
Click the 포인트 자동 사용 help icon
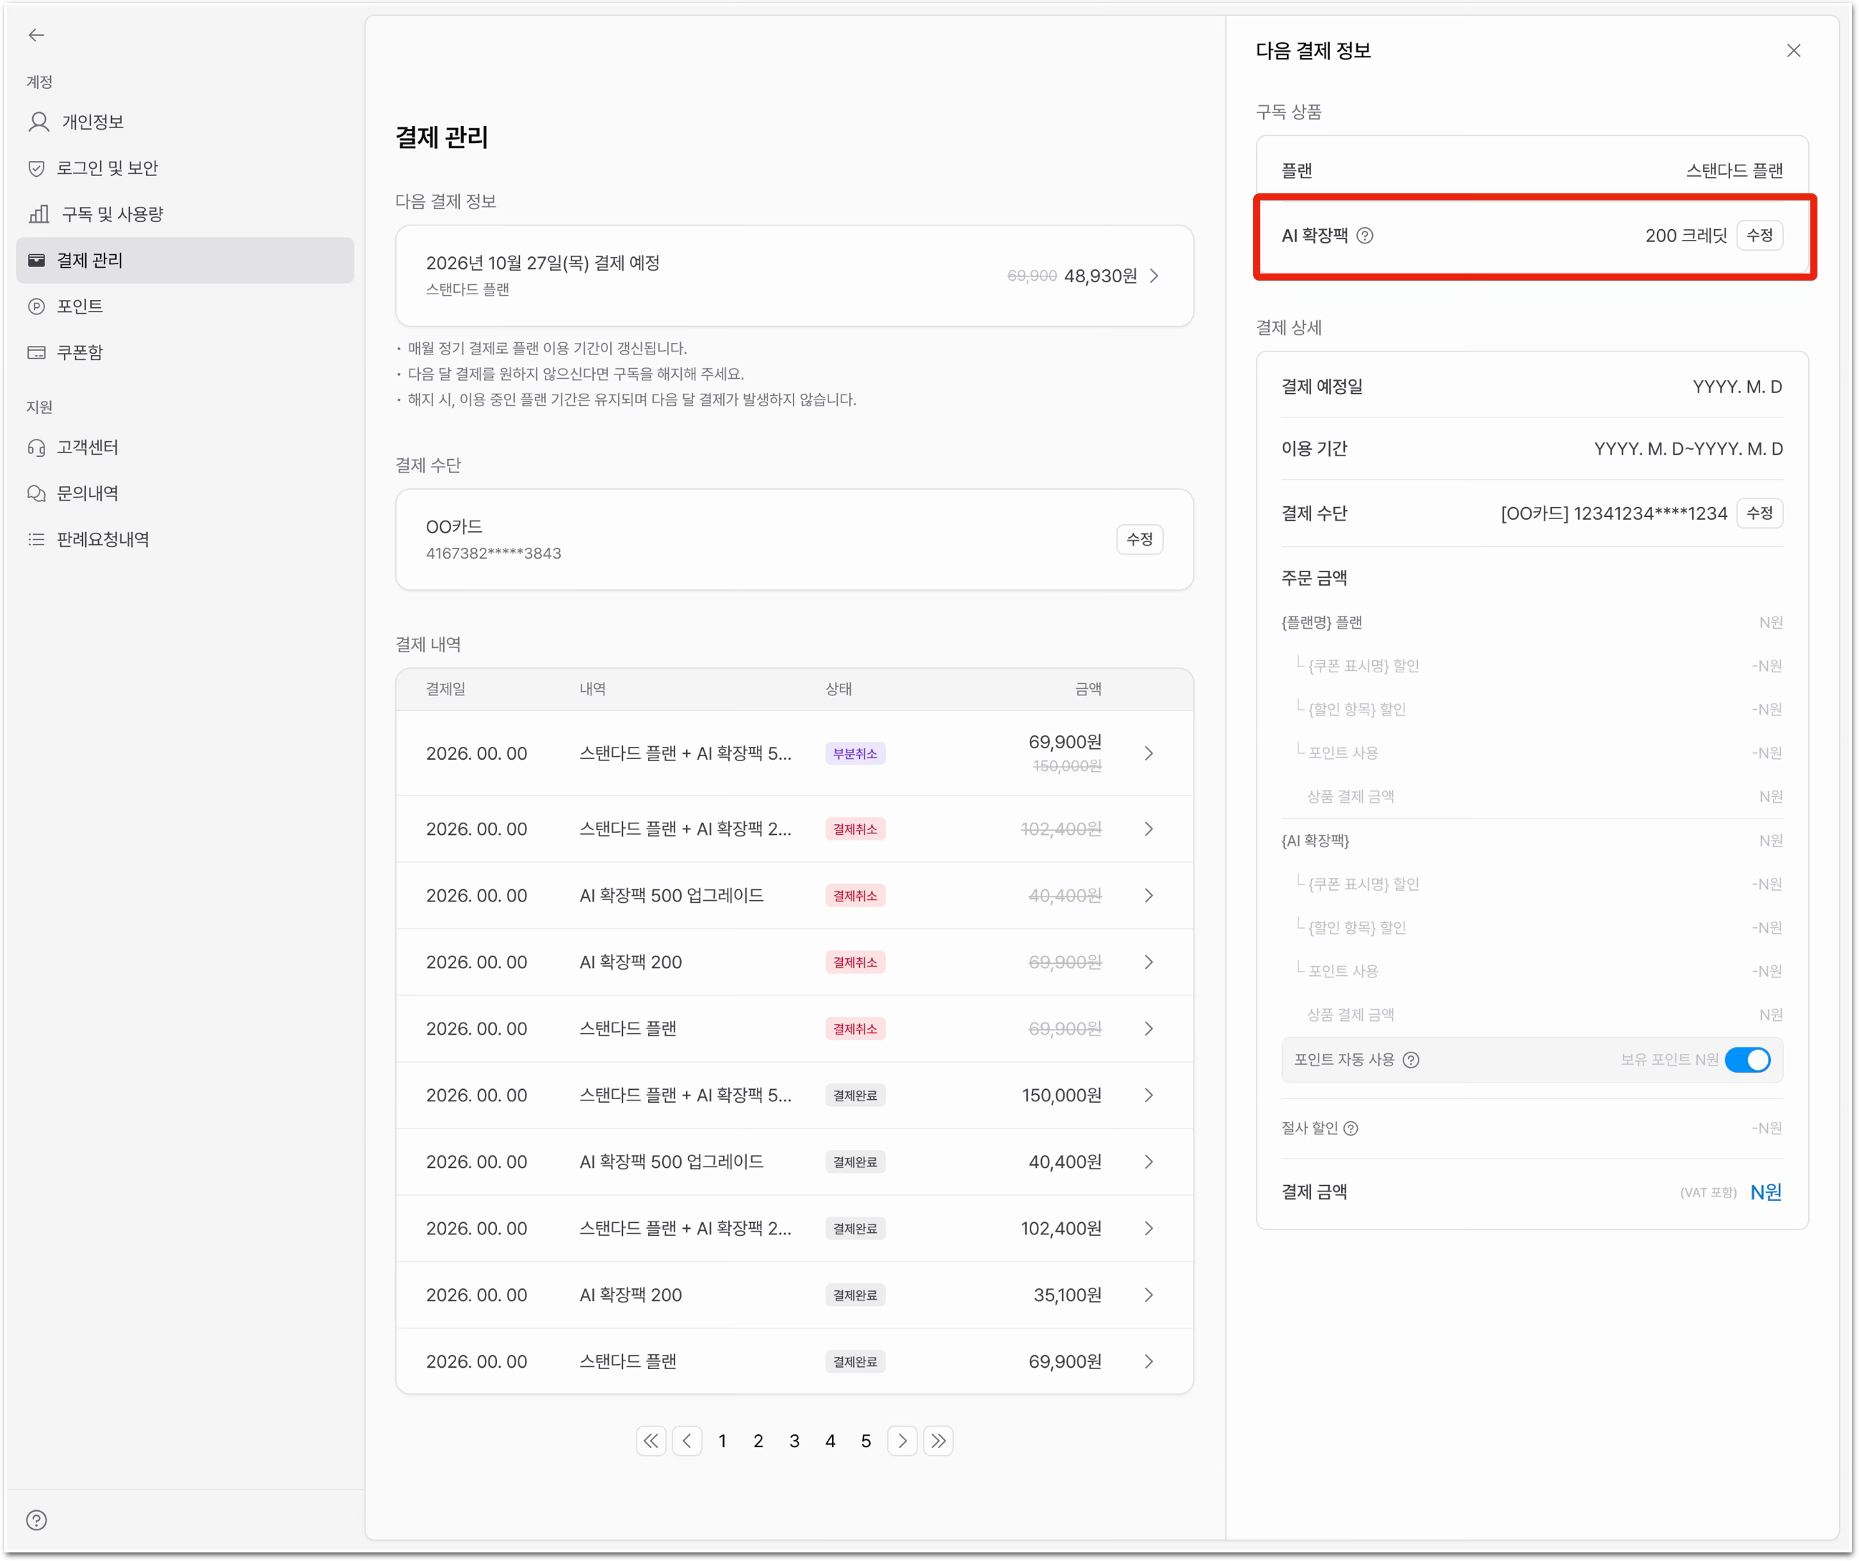[x=1411, y=1060]
